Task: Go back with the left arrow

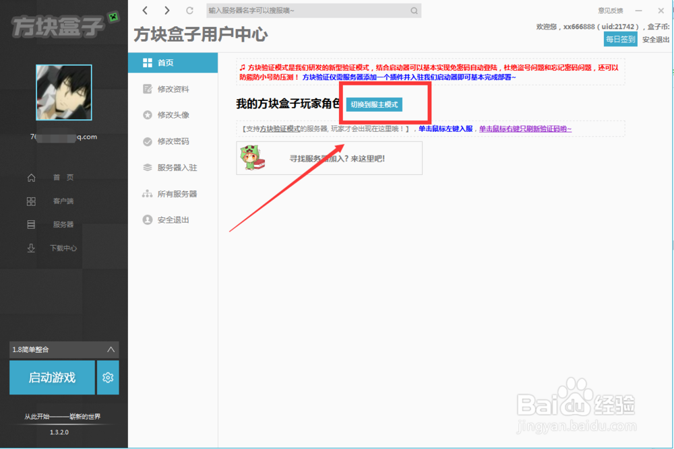Action: click(146, 10)
